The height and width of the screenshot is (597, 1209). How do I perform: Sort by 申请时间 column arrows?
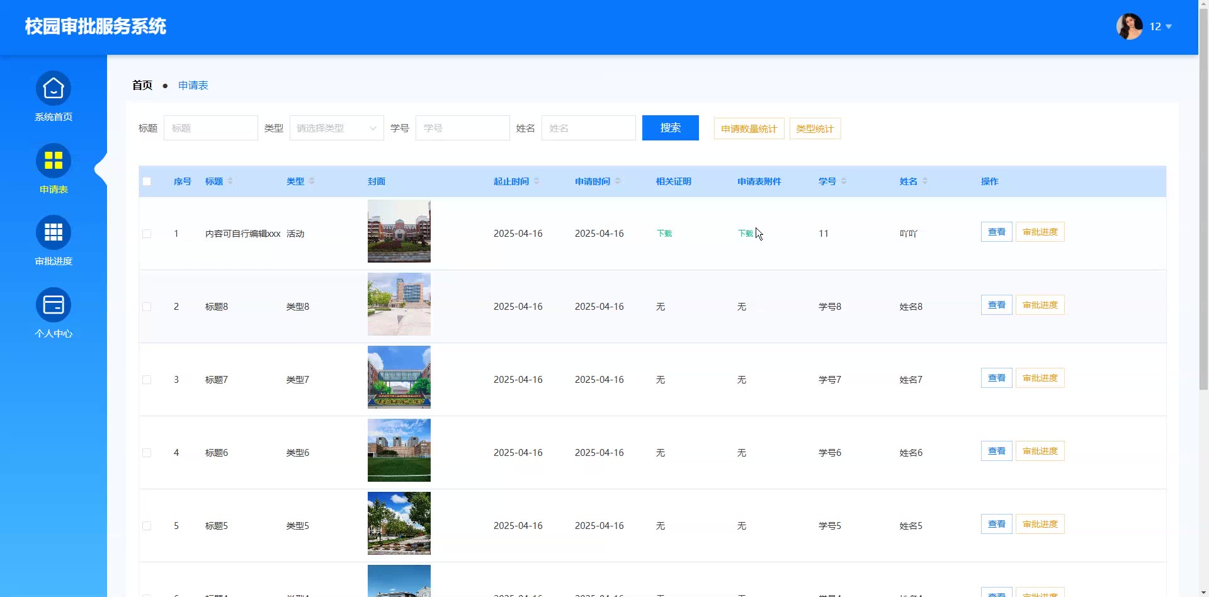pos(618,181)
